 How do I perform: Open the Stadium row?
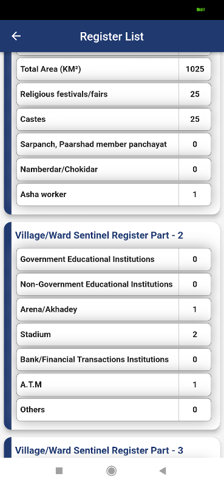[x=114, y=335]
